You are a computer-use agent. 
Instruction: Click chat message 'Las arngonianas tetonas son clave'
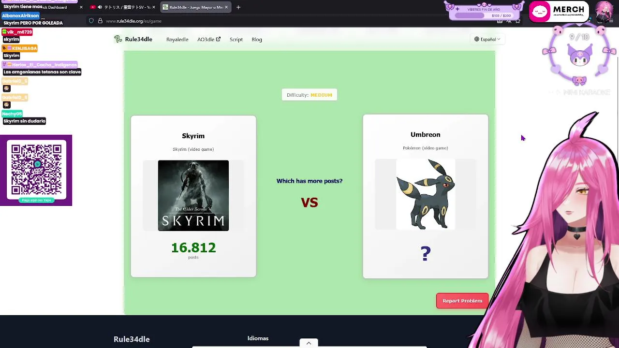pos(42,72)
